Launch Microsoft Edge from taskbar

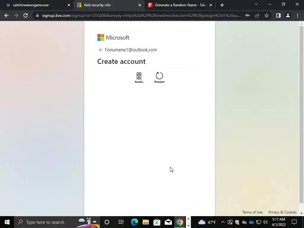[x=134, y=222]
